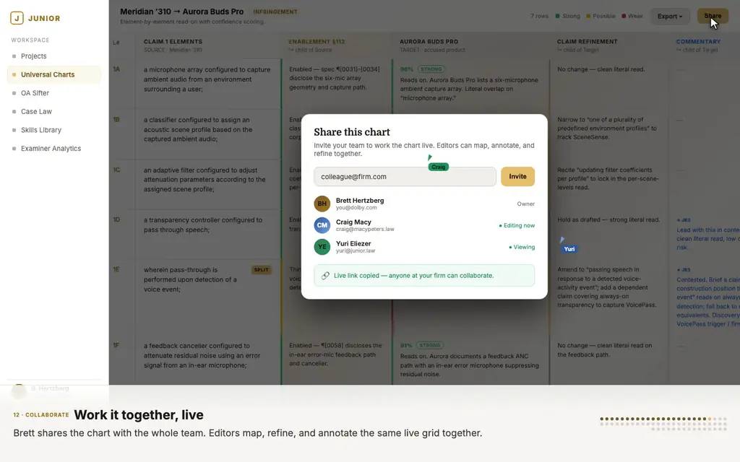Screen dimensions: 740x462
Task: Click the Owner role label
Action: point(526,204)
